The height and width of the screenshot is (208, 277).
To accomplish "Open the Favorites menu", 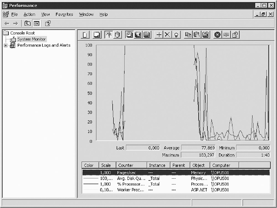I will pos(64,14).
